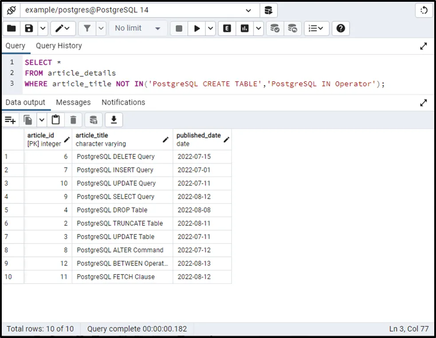Click the Add row icon in the Data output toolbar

(x=10, y=120)
